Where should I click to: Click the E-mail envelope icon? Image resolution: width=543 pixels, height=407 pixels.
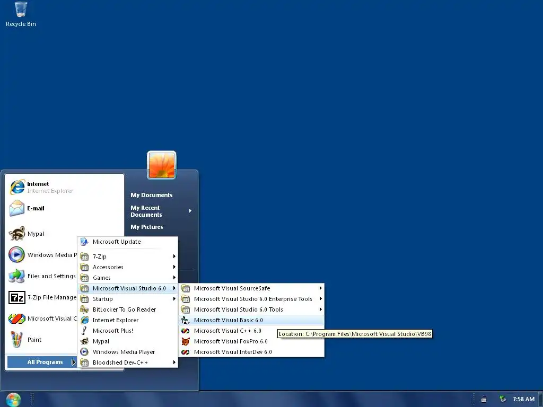17,208
